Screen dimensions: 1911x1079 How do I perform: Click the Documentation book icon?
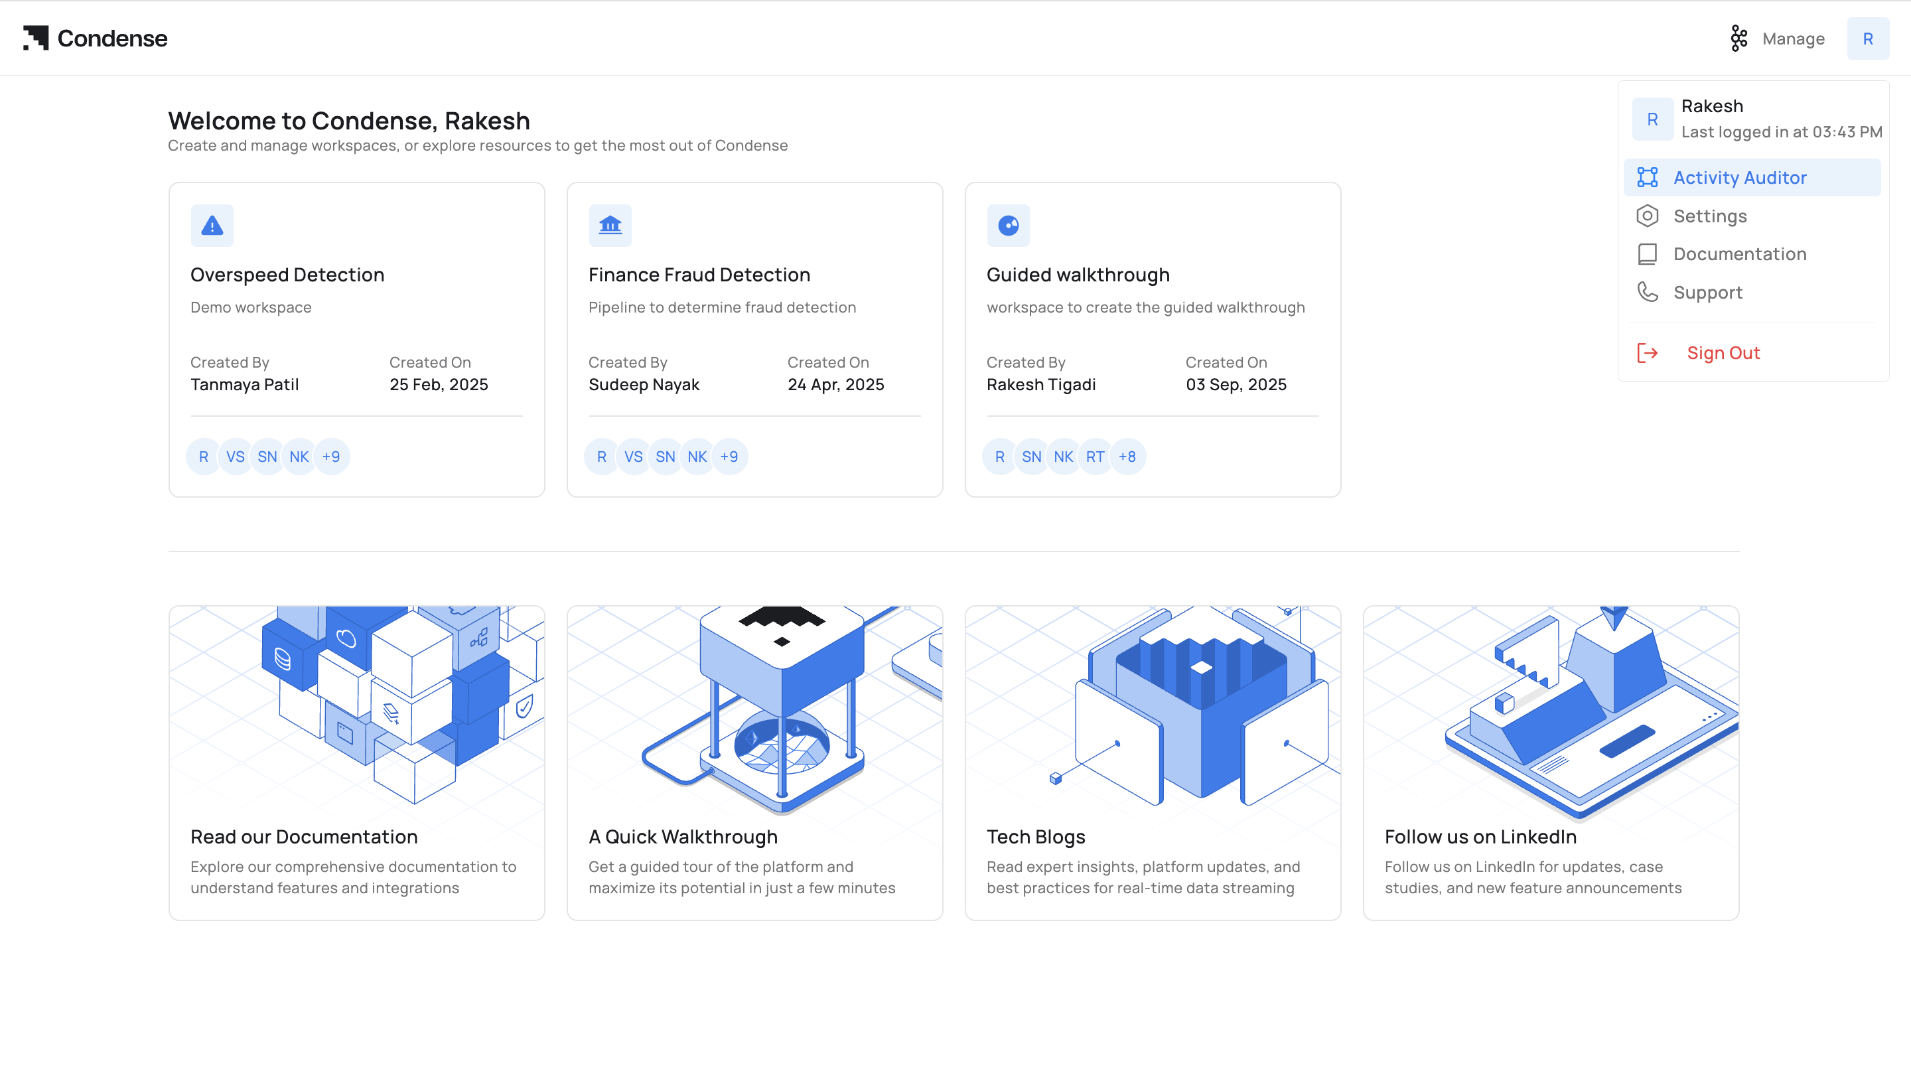pos(1647,255)
